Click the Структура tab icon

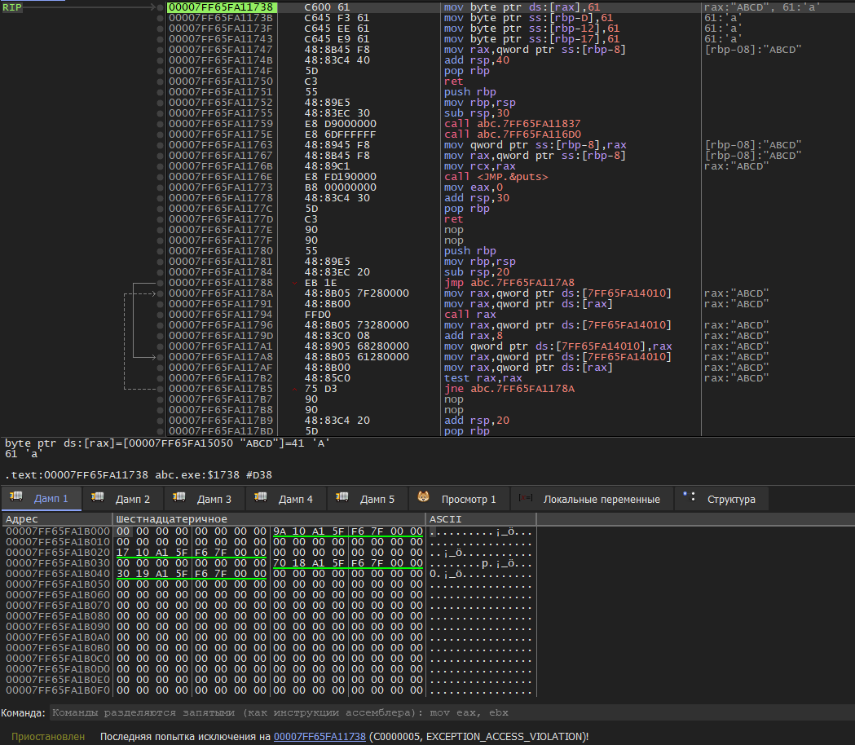[690, 497]
